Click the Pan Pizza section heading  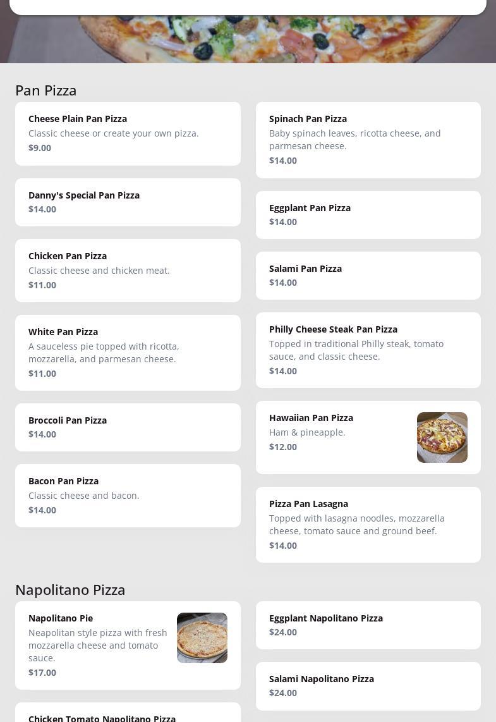(x=46, y=90)
